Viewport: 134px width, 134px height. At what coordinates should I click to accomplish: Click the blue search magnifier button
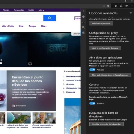point(50,18)
